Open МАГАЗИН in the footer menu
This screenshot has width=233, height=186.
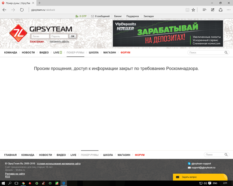(124, 155)
